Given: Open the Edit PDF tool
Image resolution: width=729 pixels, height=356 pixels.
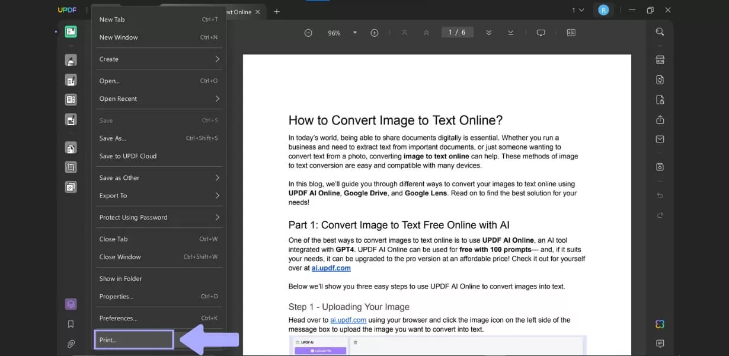Looking at the screenshot, I should 71,80.
